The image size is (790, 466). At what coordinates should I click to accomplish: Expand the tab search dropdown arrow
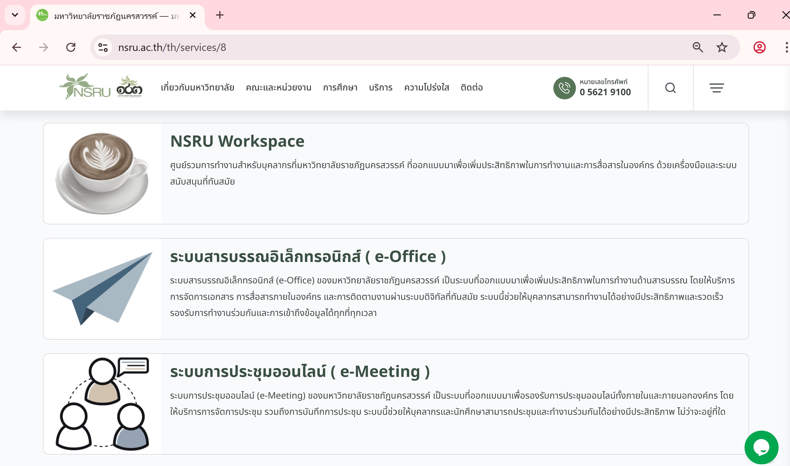pos(15,15)
